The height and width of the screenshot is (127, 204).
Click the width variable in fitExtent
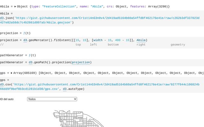click(98, 40)
